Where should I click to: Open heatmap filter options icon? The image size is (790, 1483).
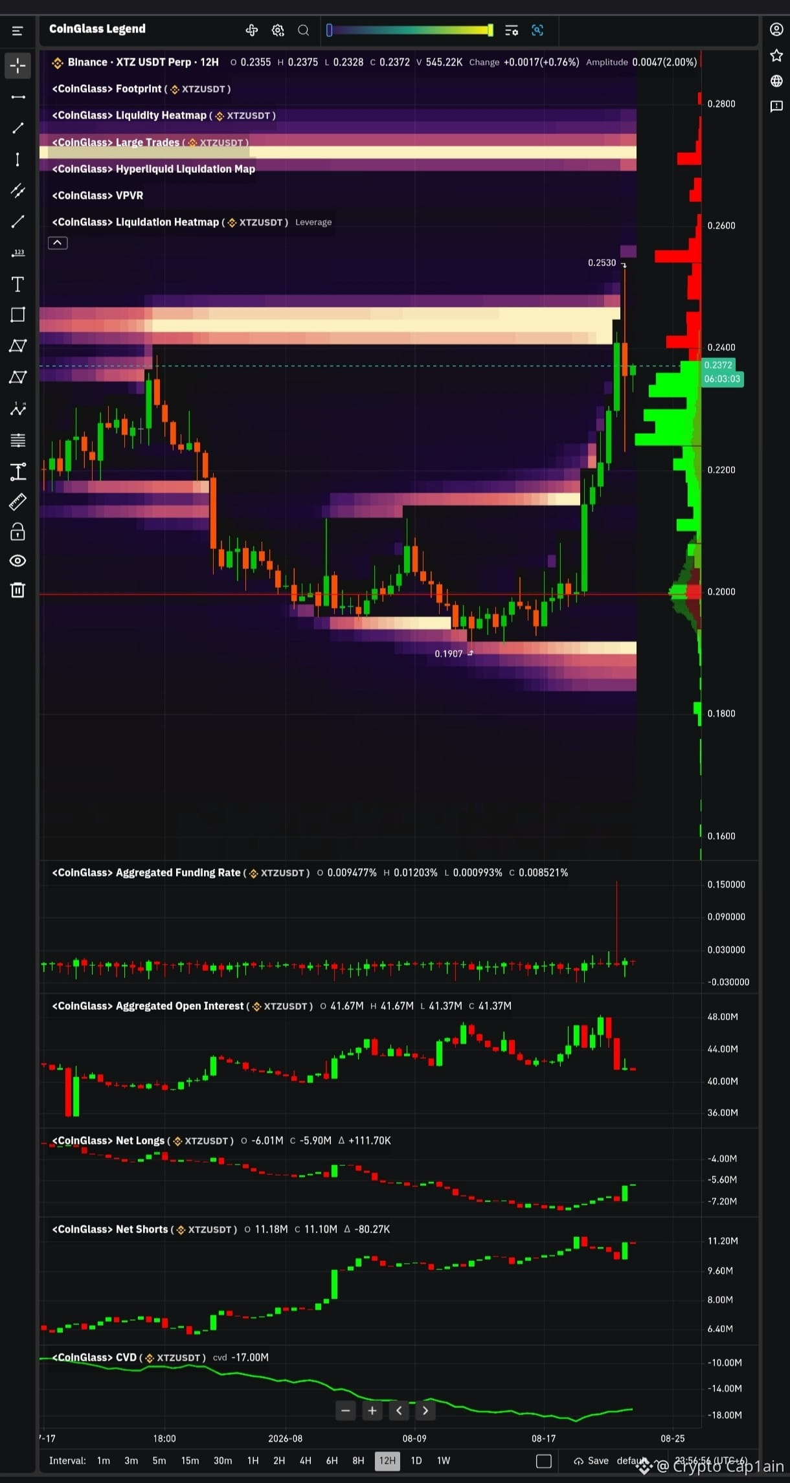(512, 30)
